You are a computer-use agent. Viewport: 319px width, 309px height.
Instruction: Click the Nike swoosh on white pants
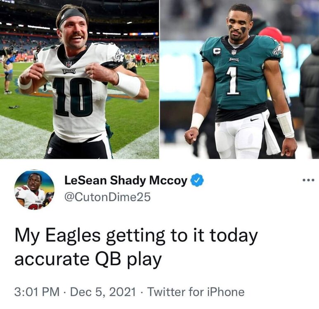[254, 119]
